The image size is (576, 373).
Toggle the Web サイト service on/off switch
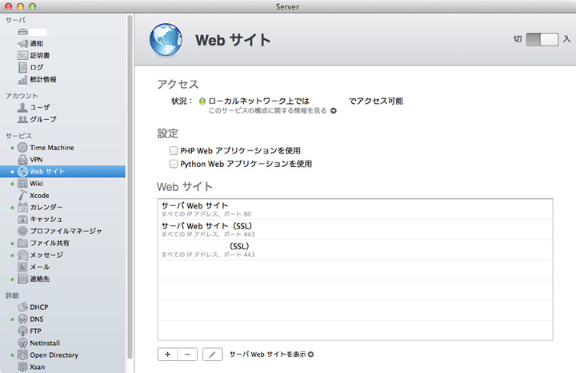(542, 39)
